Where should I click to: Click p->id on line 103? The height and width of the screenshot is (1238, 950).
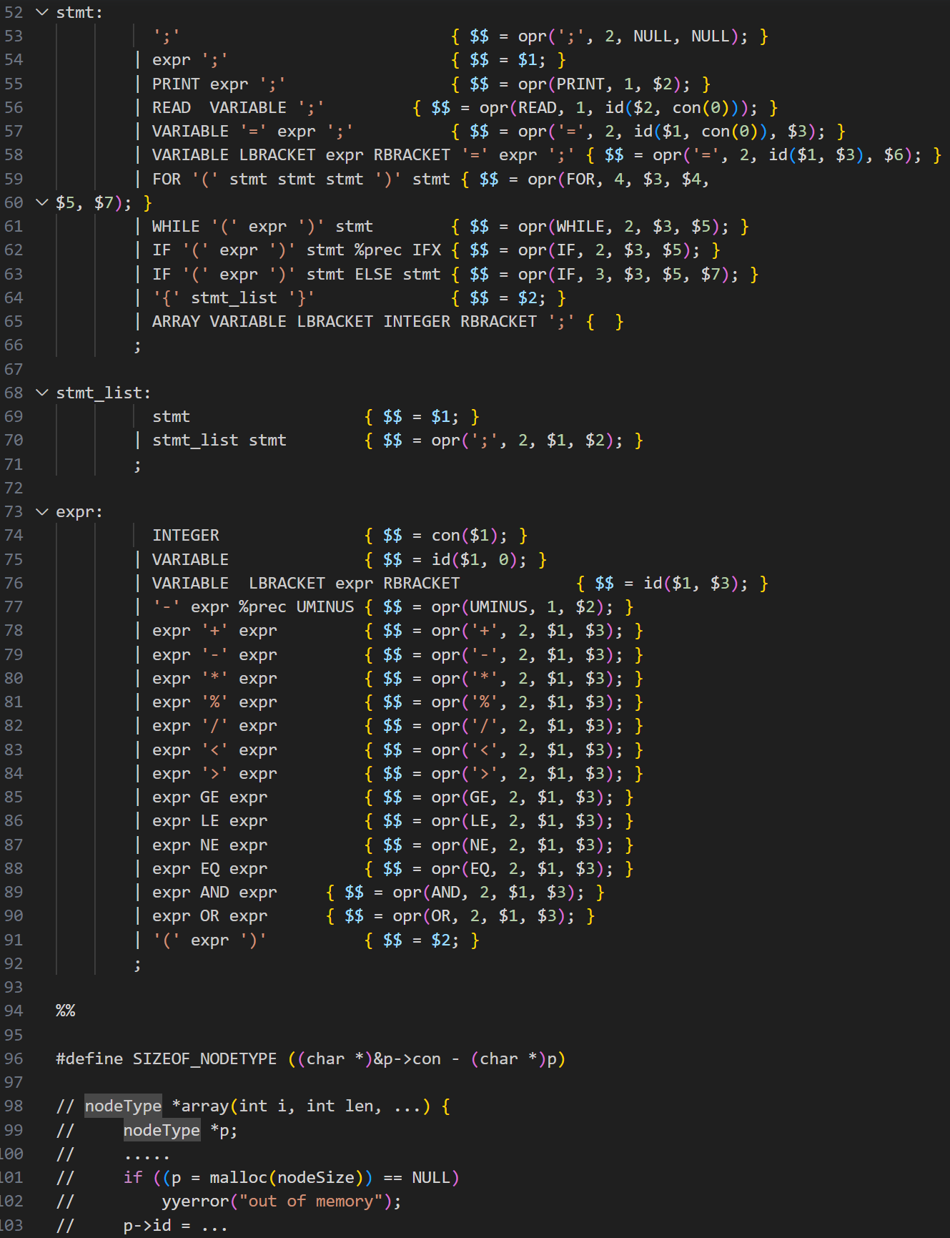click(147, 1226)
